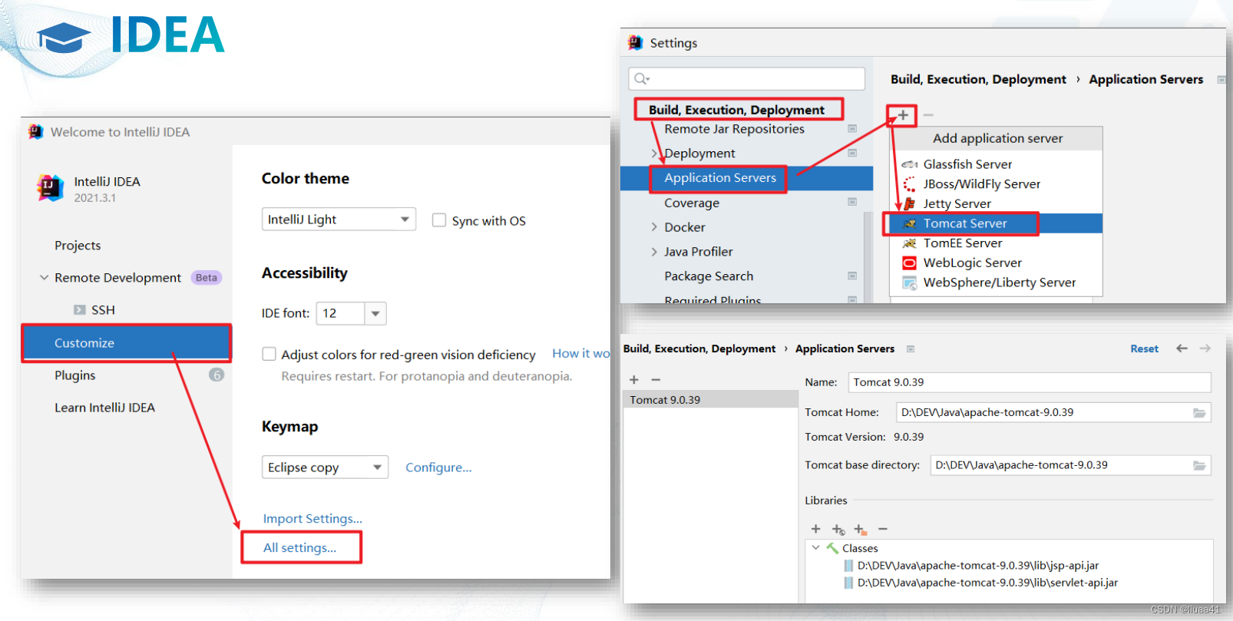Click project-level icon beside Remote Jar Repositories

click(852, 129)
